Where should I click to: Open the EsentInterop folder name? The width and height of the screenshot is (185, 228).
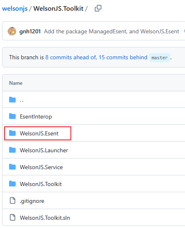click(x=36, y=116)
